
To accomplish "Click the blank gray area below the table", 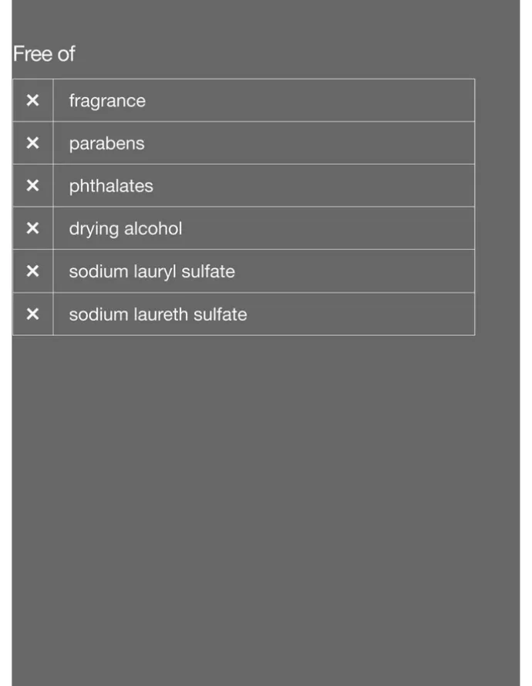I will pos(265,507).
